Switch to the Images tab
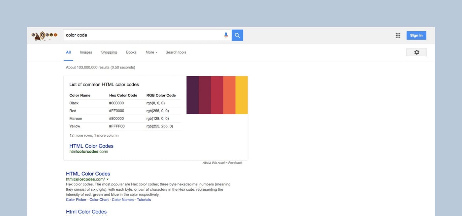 [x=86, y=52]
